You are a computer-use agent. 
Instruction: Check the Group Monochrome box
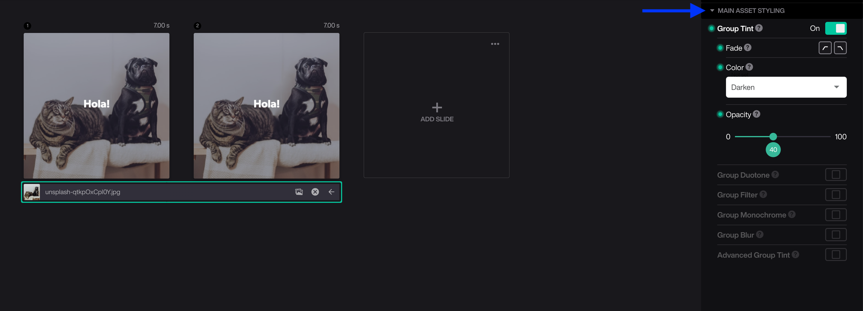(x=835, y=215)
